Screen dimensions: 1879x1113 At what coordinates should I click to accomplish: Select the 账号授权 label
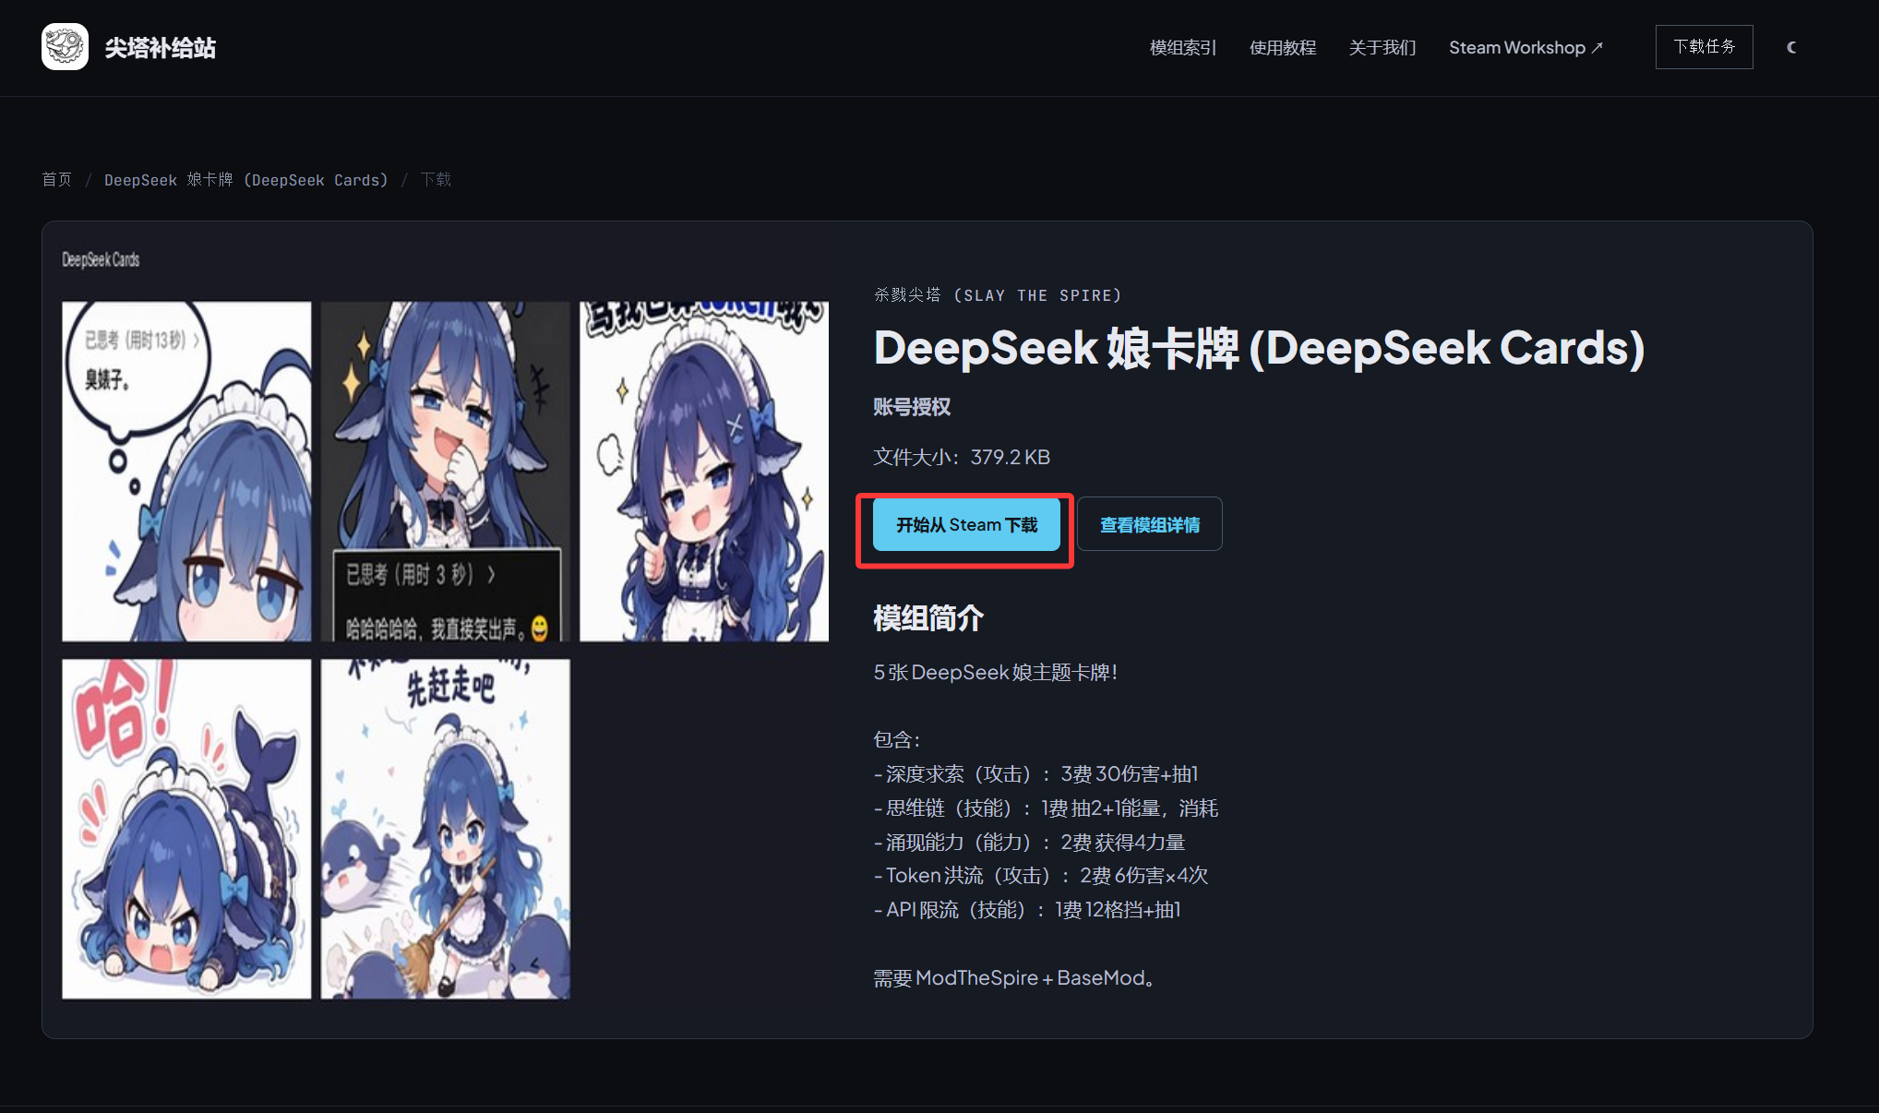(x=912, y=407)
